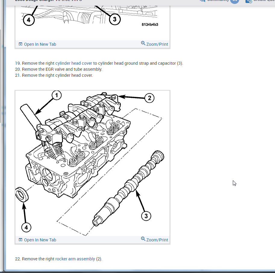The width and height of the screenshot is (275, 273).
Task: Click the magnifier icon next to bottom Zoom/Print
Action: [143, 238]
